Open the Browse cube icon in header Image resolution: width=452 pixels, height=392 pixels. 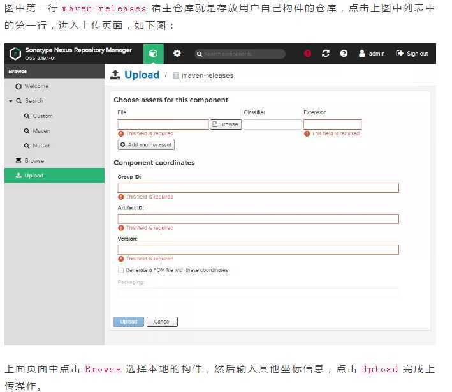click(154, 54)
